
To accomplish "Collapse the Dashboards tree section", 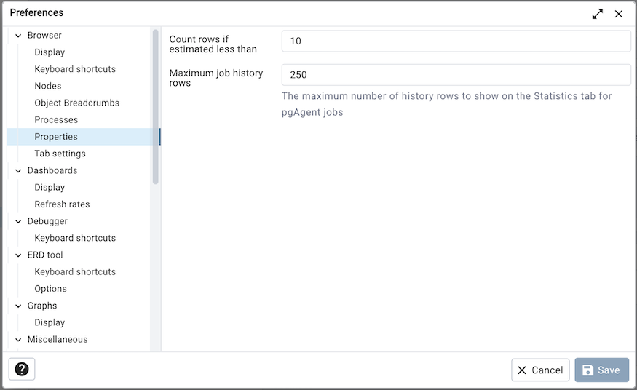I will [18, 171].
